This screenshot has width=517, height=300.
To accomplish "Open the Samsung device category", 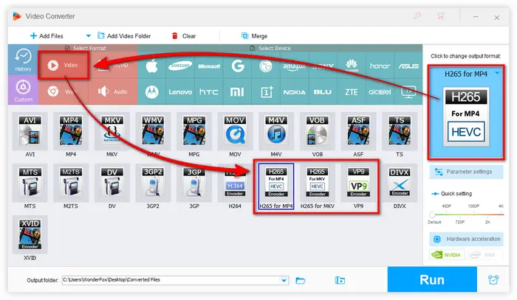I will [180, 66].
